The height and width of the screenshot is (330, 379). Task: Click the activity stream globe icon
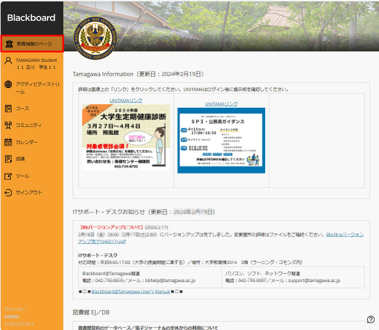[8, 84]
